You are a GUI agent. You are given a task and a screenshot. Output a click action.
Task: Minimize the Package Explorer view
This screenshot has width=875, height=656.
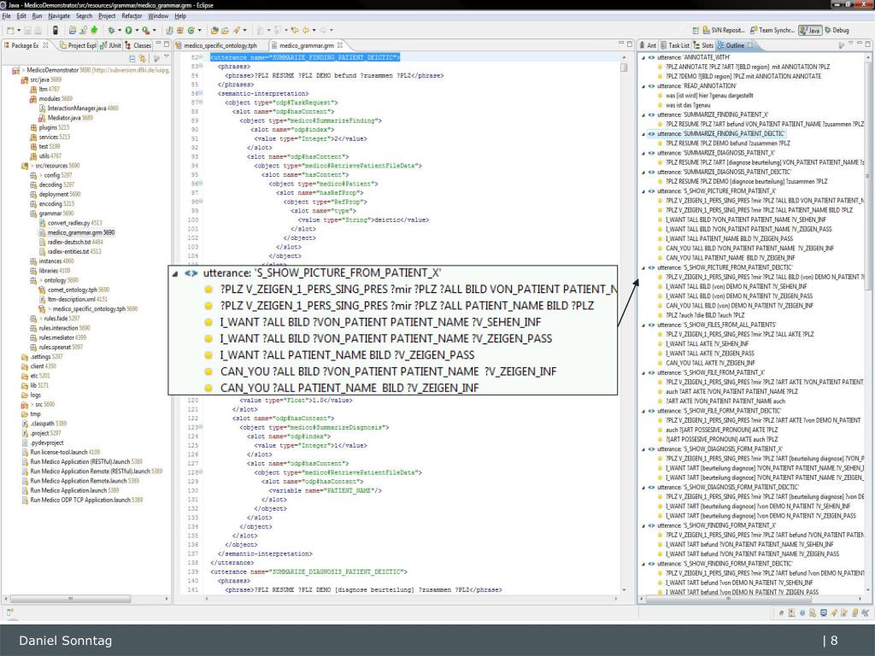point(158,44)
